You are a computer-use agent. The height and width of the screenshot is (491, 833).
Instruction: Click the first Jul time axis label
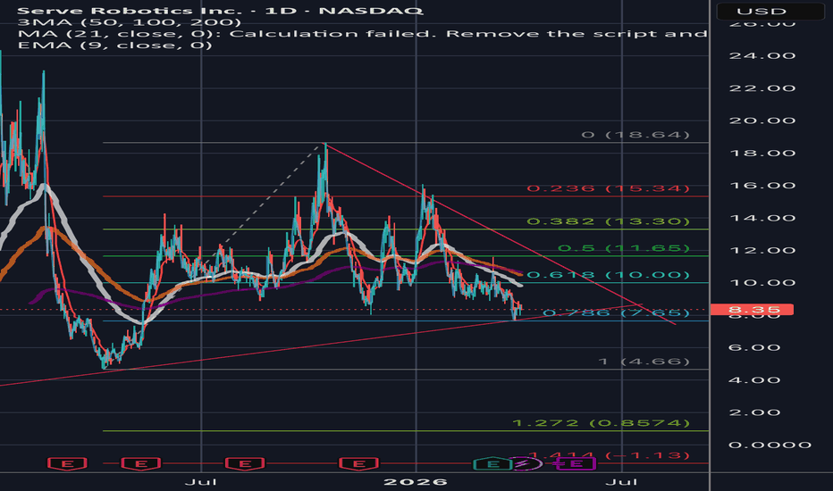point(201,482)
